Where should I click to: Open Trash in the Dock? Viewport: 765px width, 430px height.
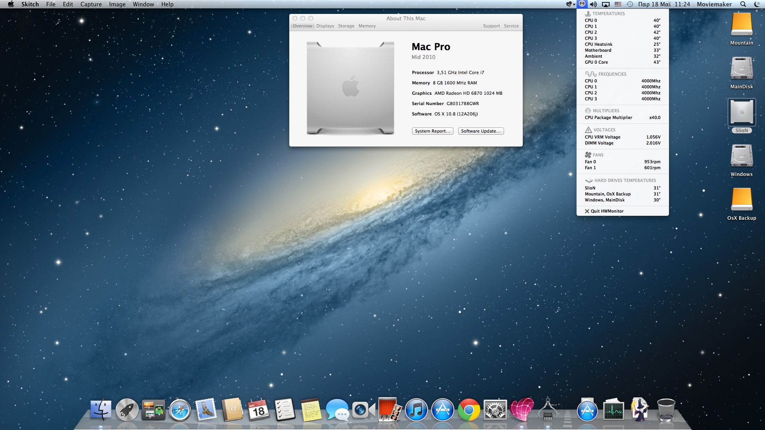(x=666, y=410)
